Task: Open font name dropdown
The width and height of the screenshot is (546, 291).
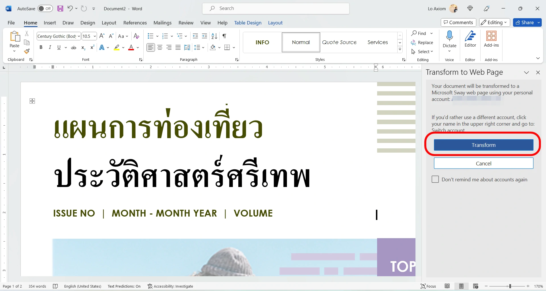Action: 79,36
